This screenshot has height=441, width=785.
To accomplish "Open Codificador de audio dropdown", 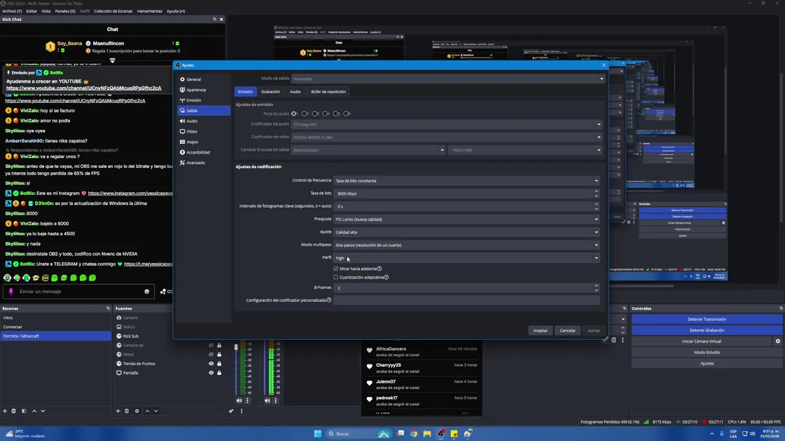I will click(x=446, y=124).
